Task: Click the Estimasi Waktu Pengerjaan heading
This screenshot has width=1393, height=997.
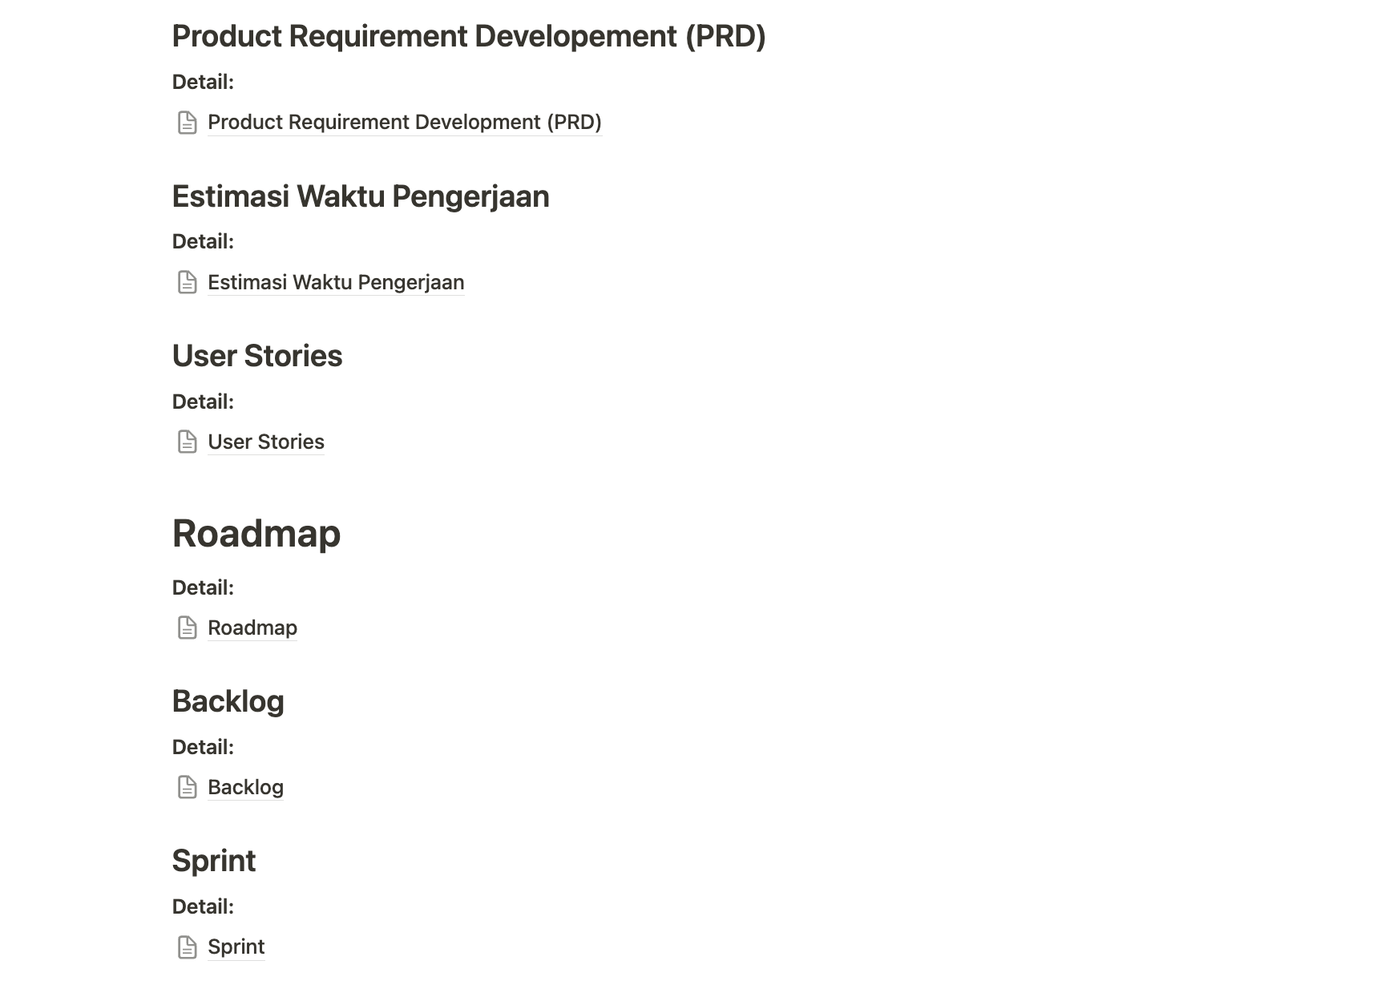Action: pyautogui.click(x=361, y=196)
